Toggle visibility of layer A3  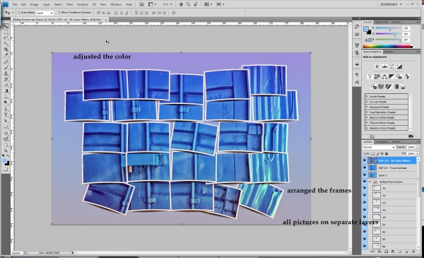[365, 203]
